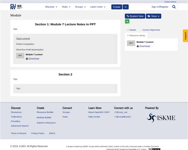Viewport: 188px width, 150px height.
Task: Click 'Module 7 Lecture' title in Section 1
Action: pos(34,55)
